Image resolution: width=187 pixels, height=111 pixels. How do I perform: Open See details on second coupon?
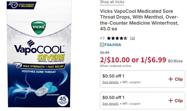[x=110, y=104]
